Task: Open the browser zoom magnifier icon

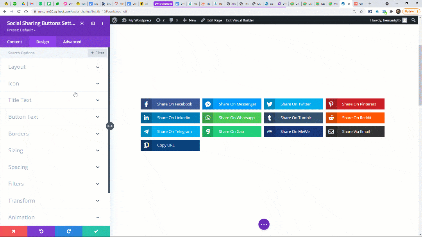Action: click(x=354, y=12)
